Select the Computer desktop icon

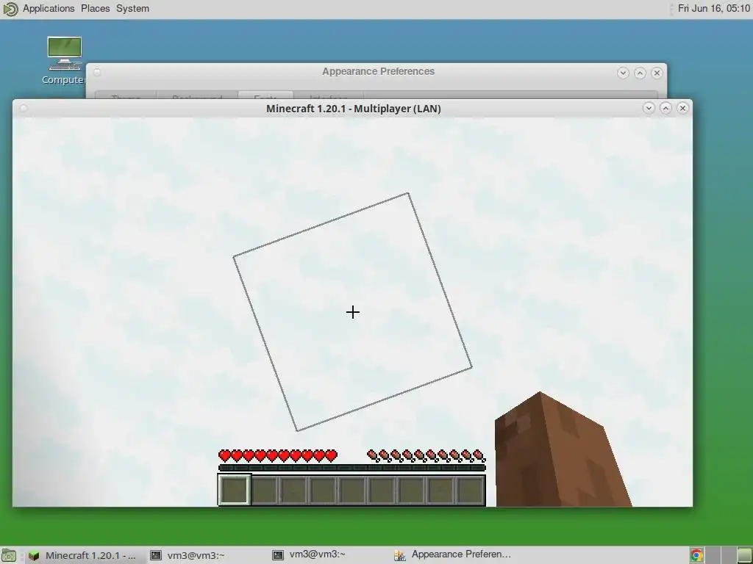click(65, 60)
